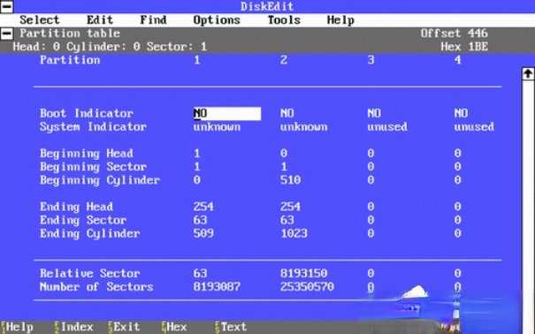
Task: Open the DiskEdit system control box
Action: (6, 6)
